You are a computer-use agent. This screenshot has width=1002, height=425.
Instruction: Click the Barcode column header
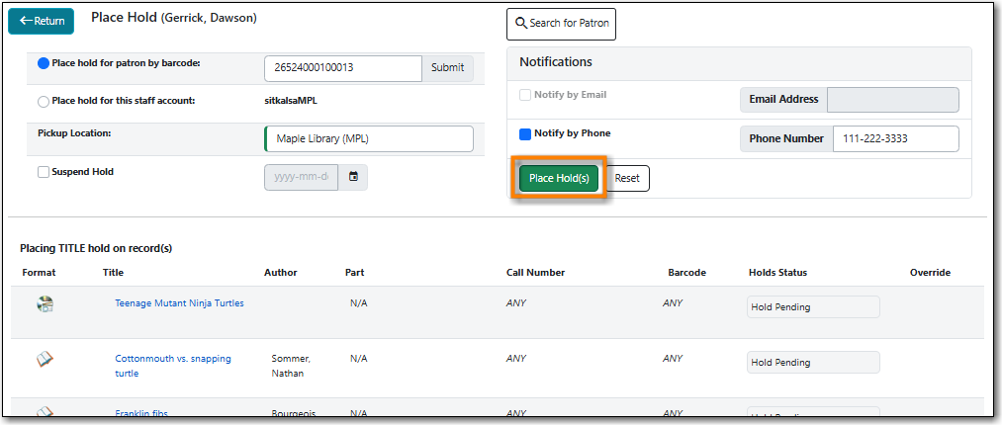[686, 273]
